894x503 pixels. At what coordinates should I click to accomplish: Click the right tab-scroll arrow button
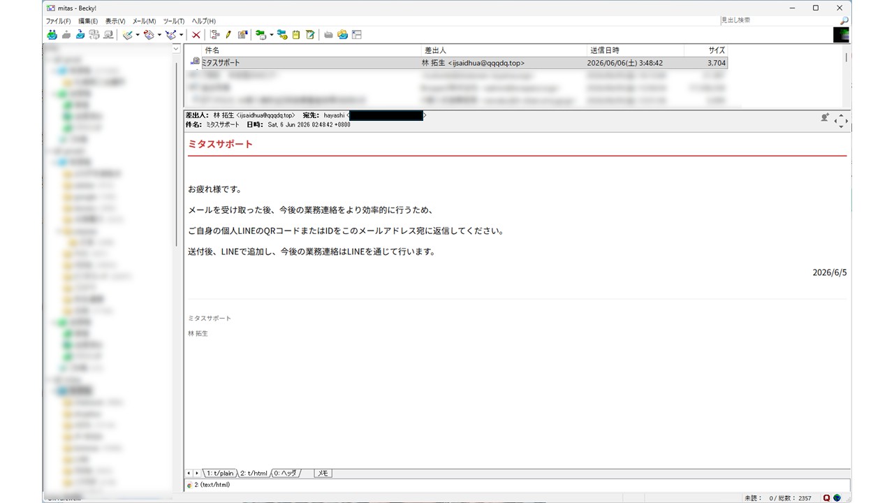197,473
